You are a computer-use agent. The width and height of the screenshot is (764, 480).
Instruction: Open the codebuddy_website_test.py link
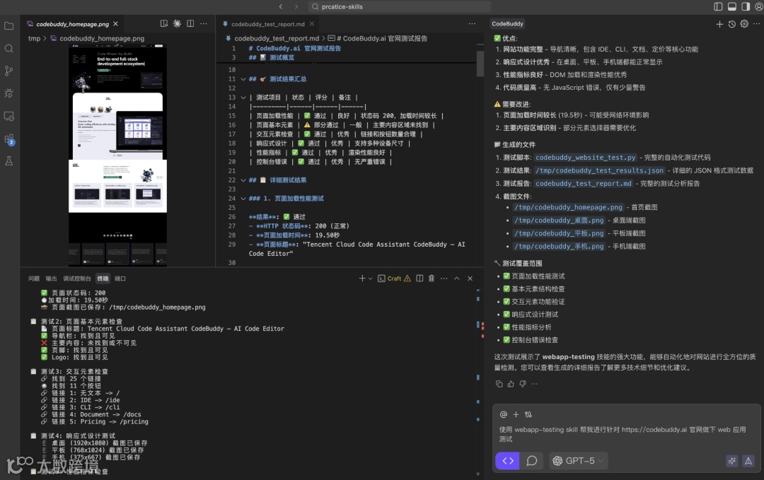tap(585, 158)
